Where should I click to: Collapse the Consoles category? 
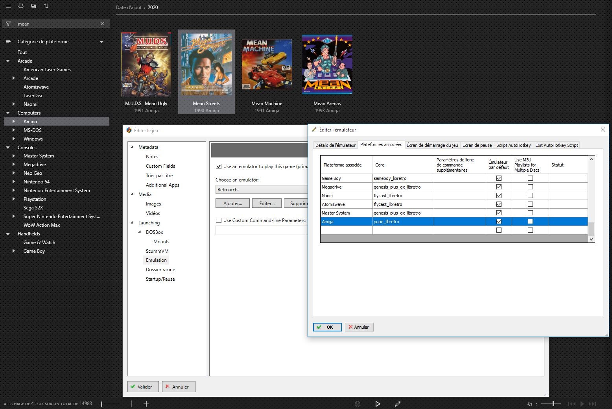tap(8, 148)
